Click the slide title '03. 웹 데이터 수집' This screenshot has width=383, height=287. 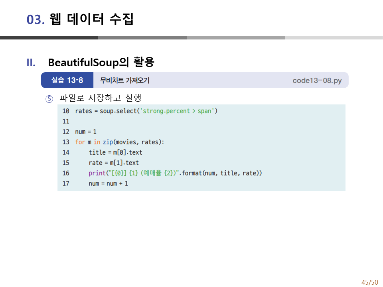point(80,19)
